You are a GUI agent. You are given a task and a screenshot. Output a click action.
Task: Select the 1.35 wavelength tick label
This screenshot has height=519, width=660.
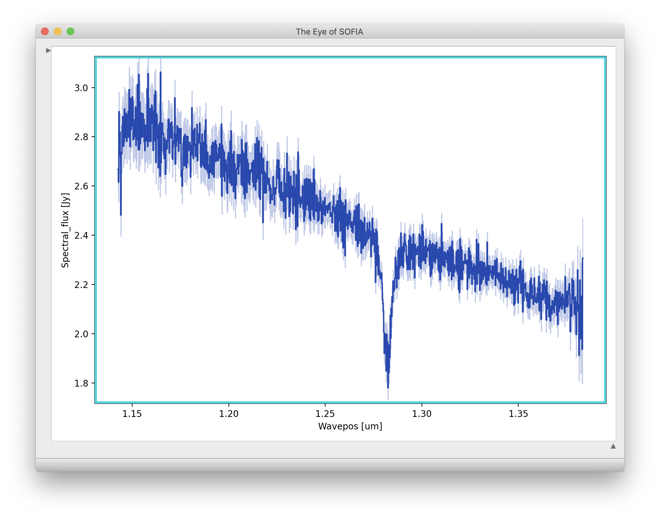pos(519,413)
